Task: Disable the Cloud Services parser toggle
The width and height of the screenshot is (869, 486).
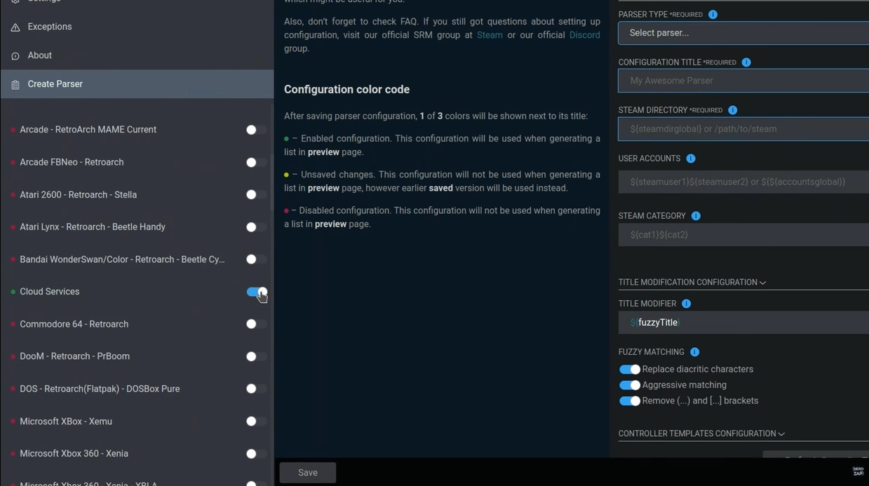Action: [257, 292]
